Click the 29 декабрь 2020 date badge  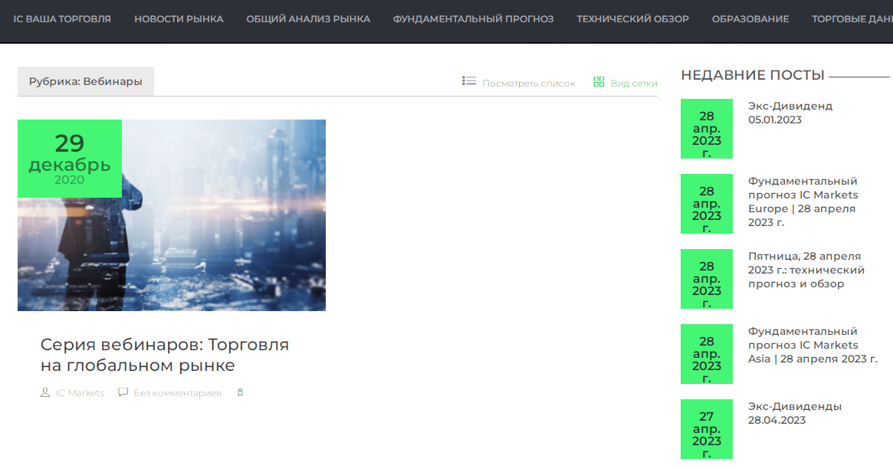pyautogui.click(x=70, y=159)
